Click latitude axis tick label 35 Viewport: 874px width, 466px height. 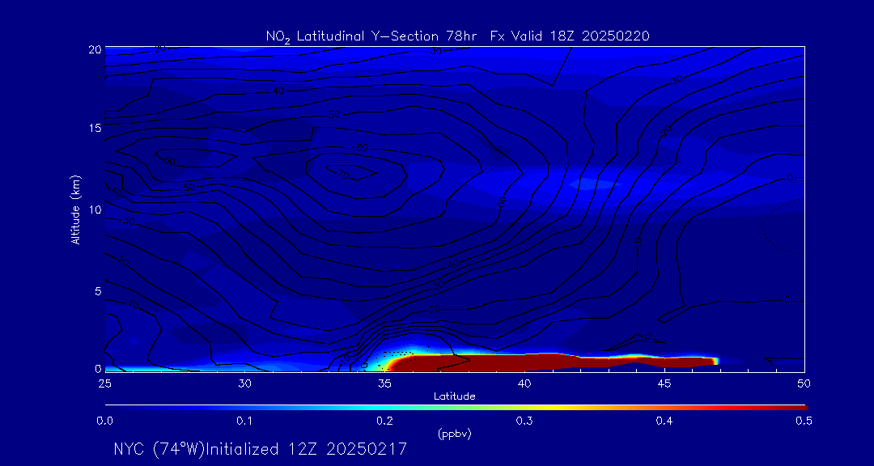coord(384,383)
